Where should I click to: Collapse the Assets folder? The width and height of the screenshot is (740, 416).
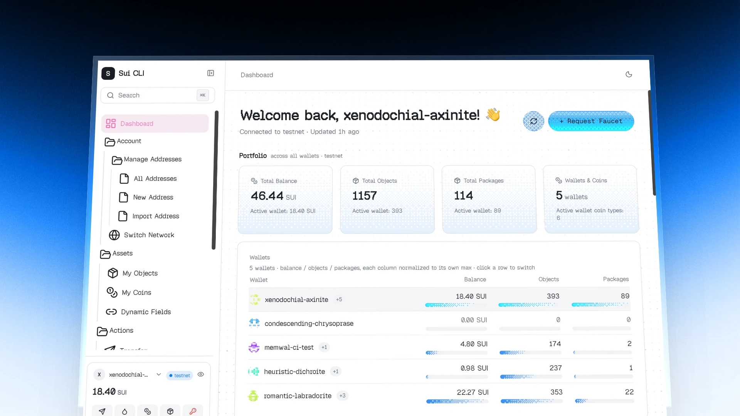tap(117, 253)
